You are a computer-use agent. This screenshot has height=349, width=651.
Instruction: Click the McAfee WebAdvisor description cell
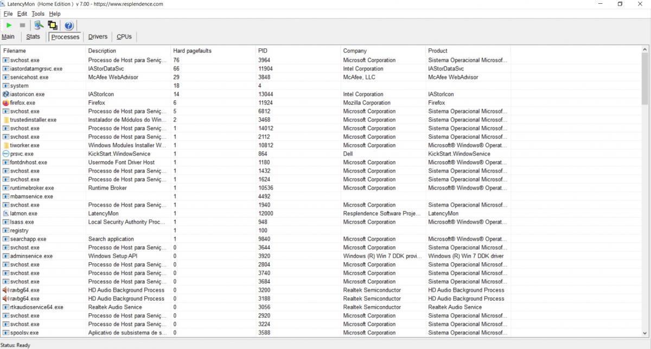(x=113, y=77)
